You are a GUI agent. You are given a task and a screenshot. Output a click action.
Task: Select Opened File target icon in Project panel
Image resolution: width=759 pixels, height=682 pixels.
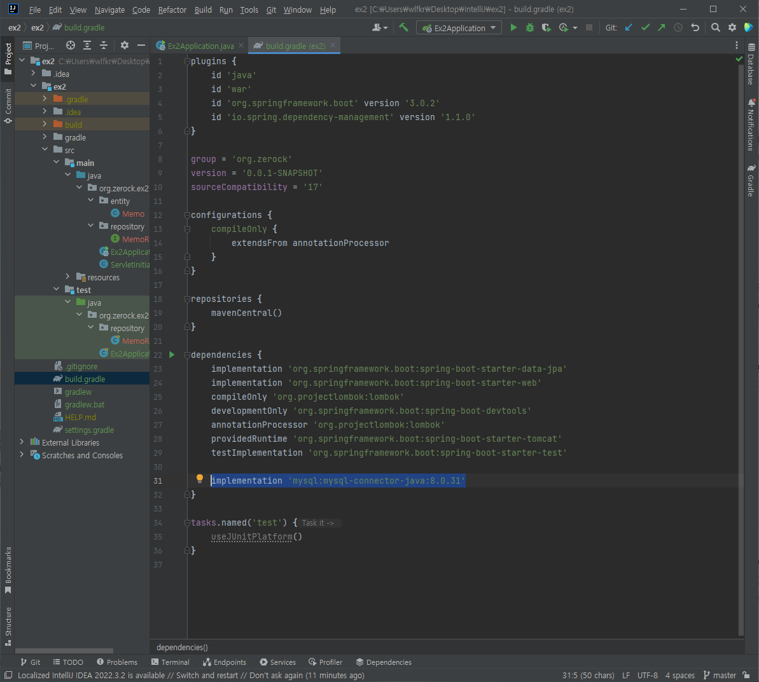pyautogui.click(x=71, y=46)
